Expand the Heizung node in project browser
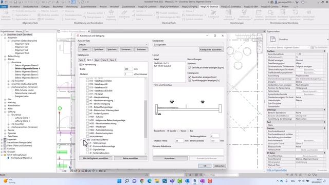The height and width of the screenshot is (185, 329). [x=5, y=102]
